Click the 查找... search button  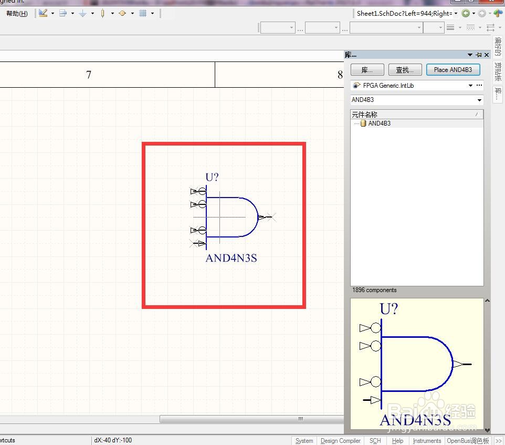(x=405, y=69)
